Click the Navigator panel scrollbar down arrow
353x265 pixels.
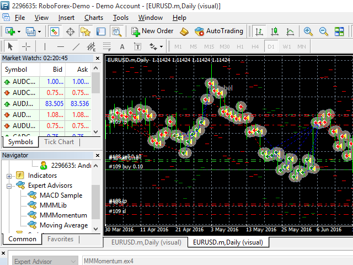(x=97, y=229)
